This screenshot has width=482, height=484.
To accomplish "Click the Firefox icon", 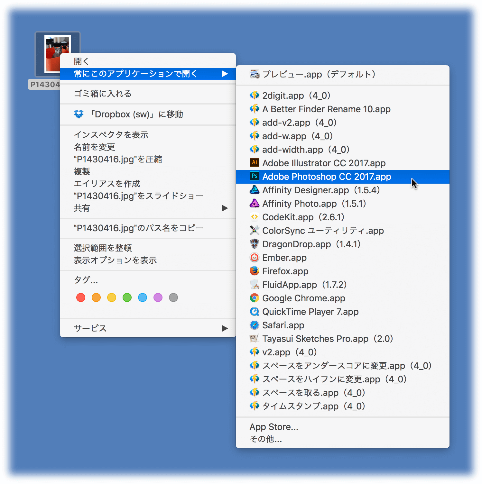I will tap(255, 271).
